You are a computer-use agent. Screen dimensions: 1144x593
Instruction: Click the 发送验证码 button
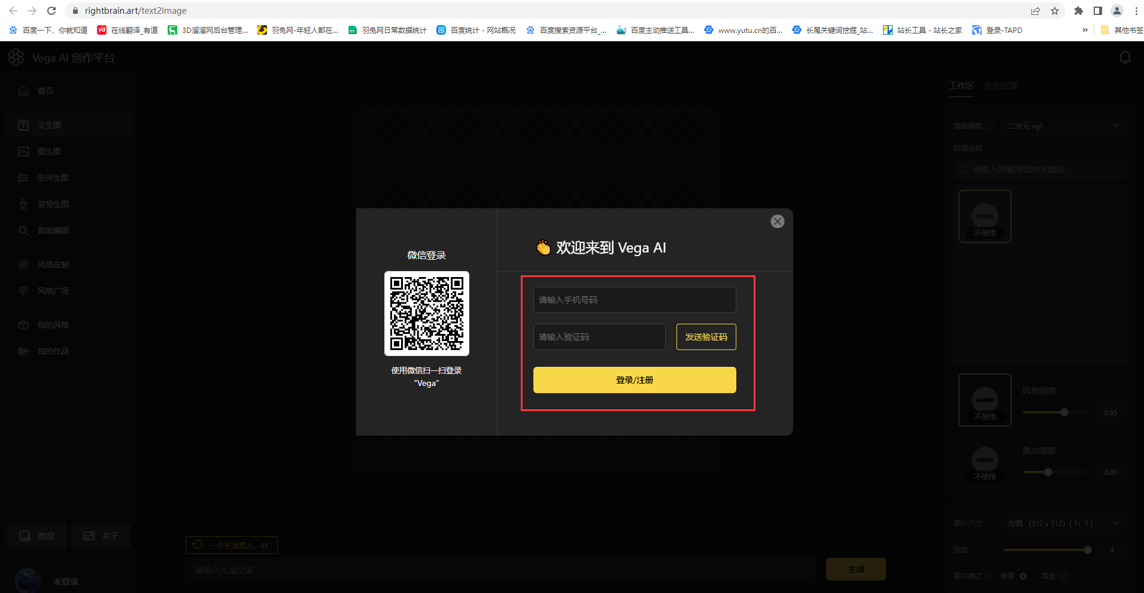tap(706, 337)
